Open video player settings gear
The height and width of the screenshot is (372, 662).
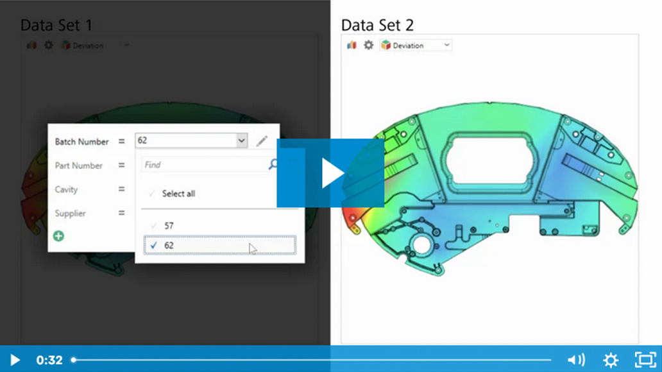[x=610, y=360]
